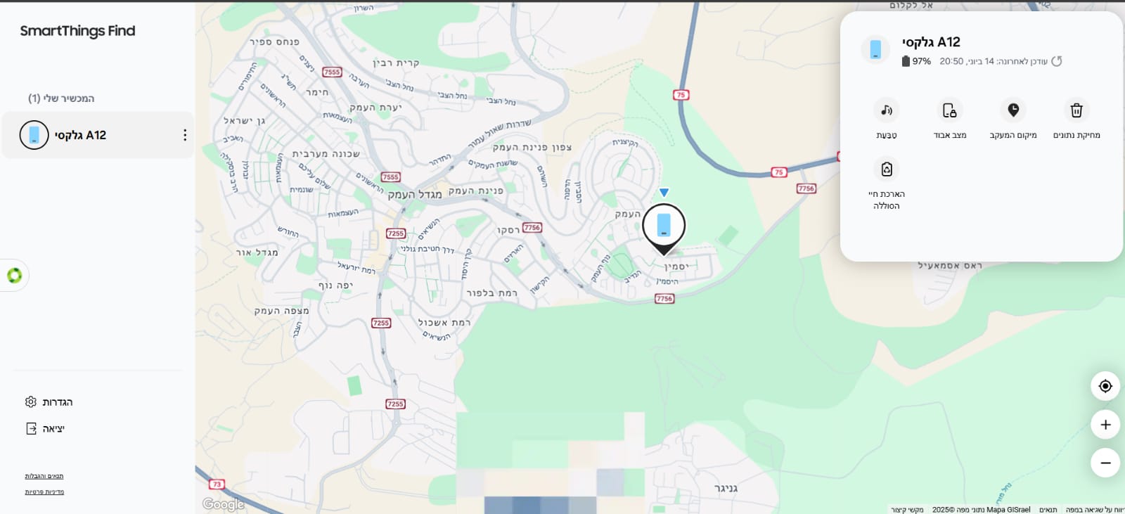1125x514 pixels.
Task: Zoom out the map with minus button
Action: tap(1105, 463)
